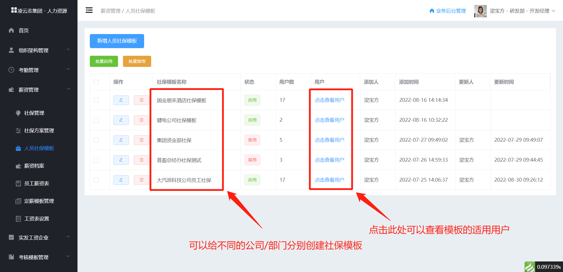Click the 工资表设置 icon in the sidebar
563x272 pixels.
(18, 219)
